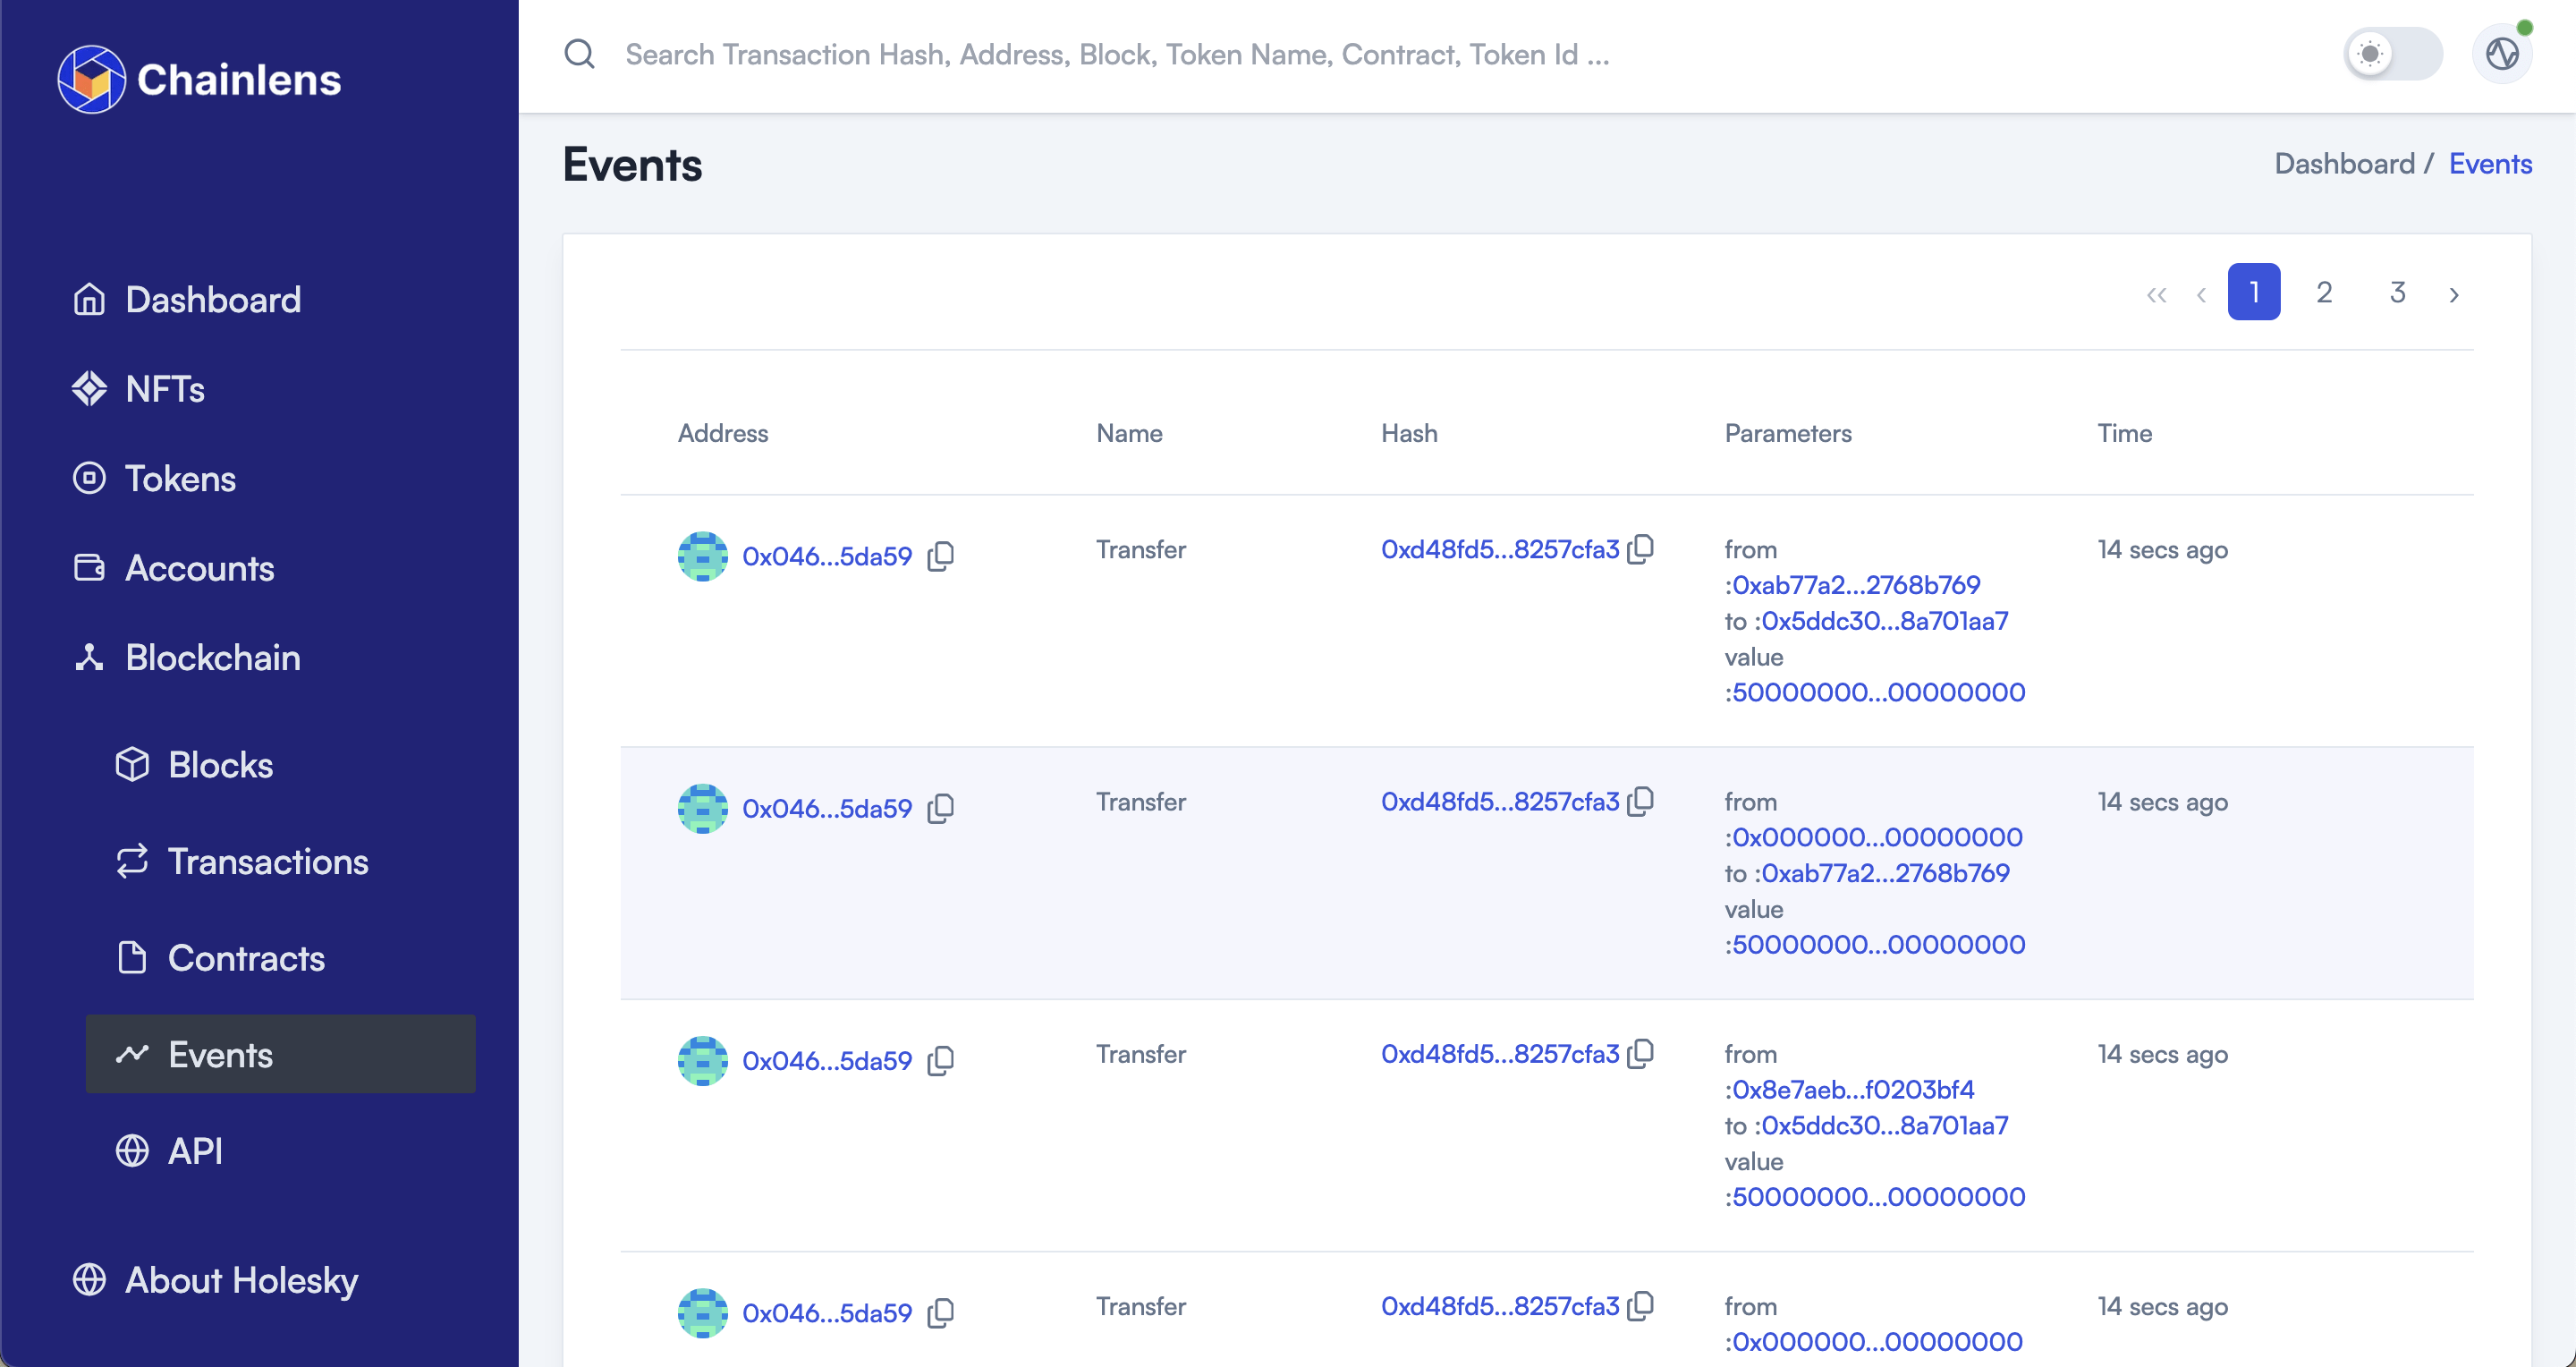
Task: Open Contracts via the document icon
Action: coord(133,957)
